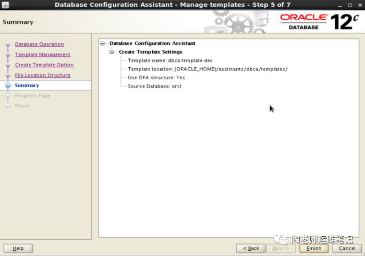The height and width of the screenshot is (256, 365).
Task: Select 'Source Database: orcl' row
Action: (x=154, y=87)
